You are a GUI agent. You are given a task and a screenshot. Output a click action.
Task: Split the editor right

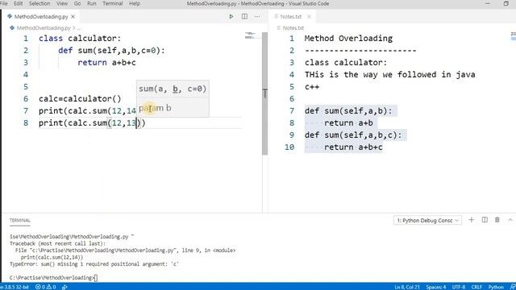click(x=244, y=16)
